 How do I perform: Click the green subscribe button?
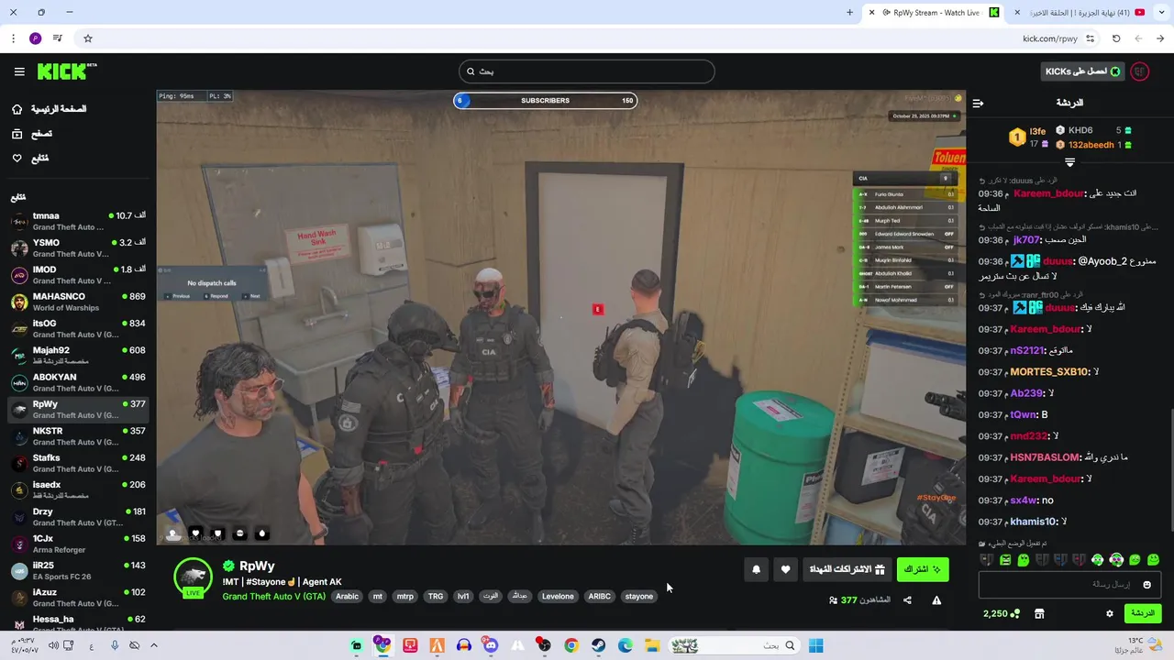pyautogui.click(x=923, y=569)
